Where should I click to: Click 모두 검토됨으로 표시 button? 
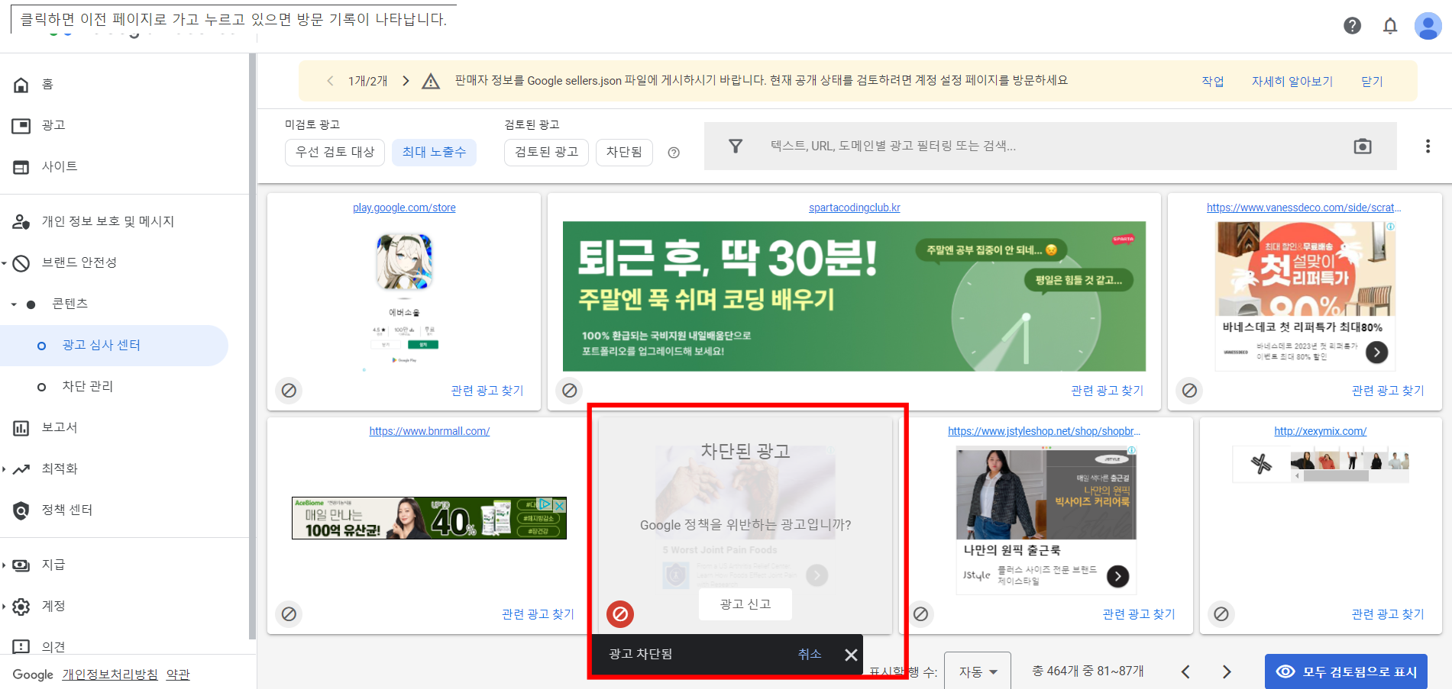point(1346,671)
